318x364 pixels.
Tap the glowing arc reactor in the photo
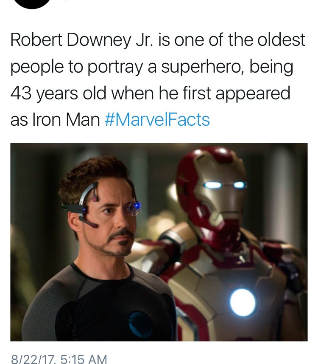[x=243, y=302]
